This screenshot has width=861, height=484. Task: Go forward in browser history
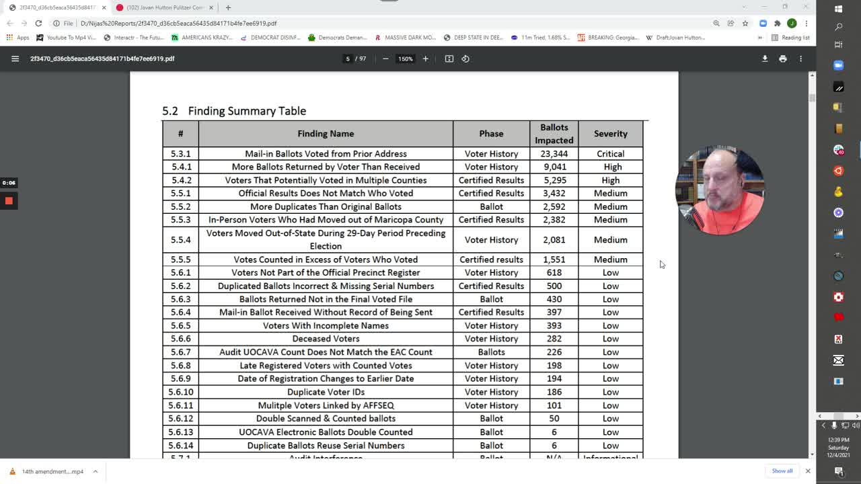pos(24,23)
